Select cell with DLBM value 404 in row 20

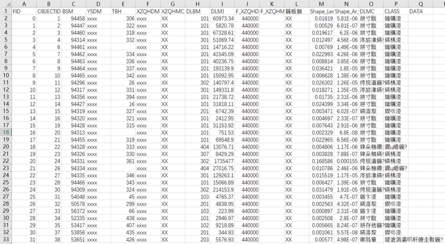[x=198, y=146]
